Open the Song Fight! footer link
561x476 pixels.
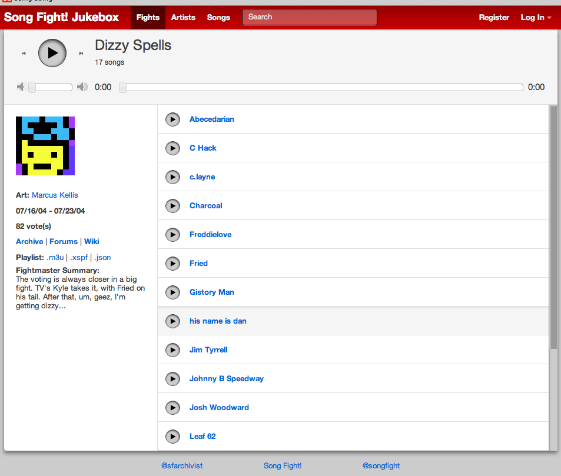pyautogui.click(x=283, y=465)
